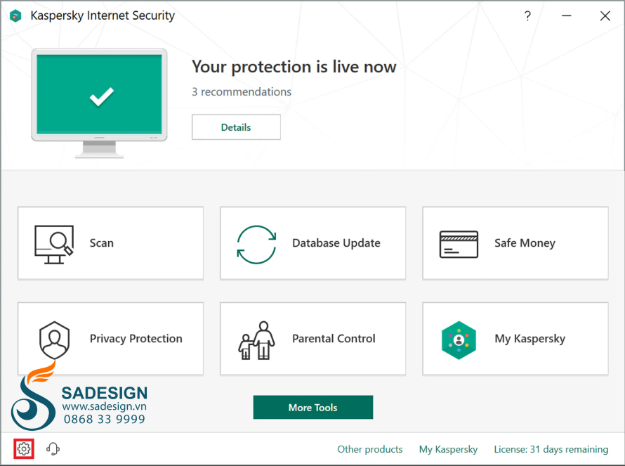Click the green monitor protection status image
The image size is (625, 466).
click(99, 103)
